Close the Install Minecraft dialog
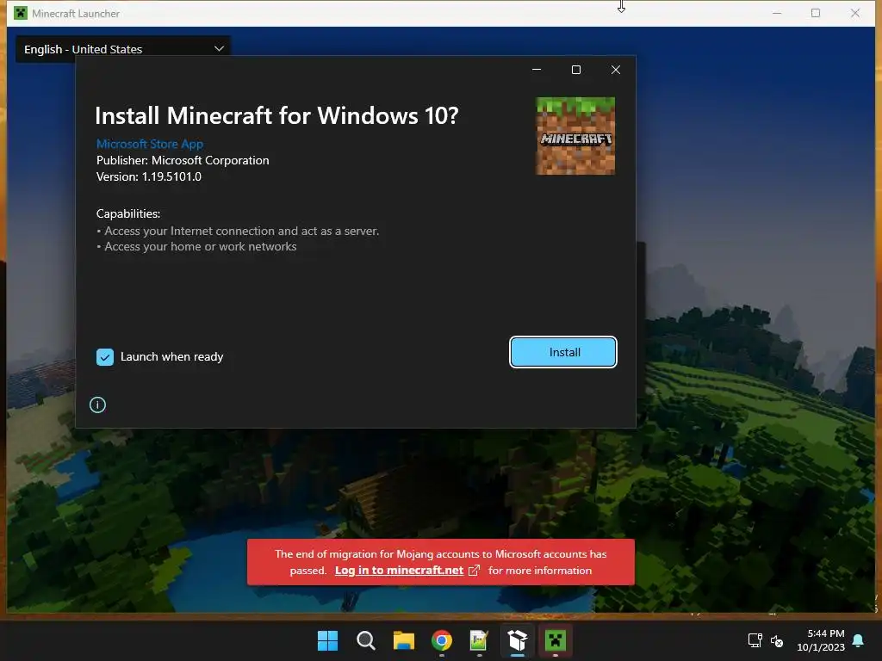Image resolution: width=882 pixels, height=661 pixels. (x=616, y=70)
